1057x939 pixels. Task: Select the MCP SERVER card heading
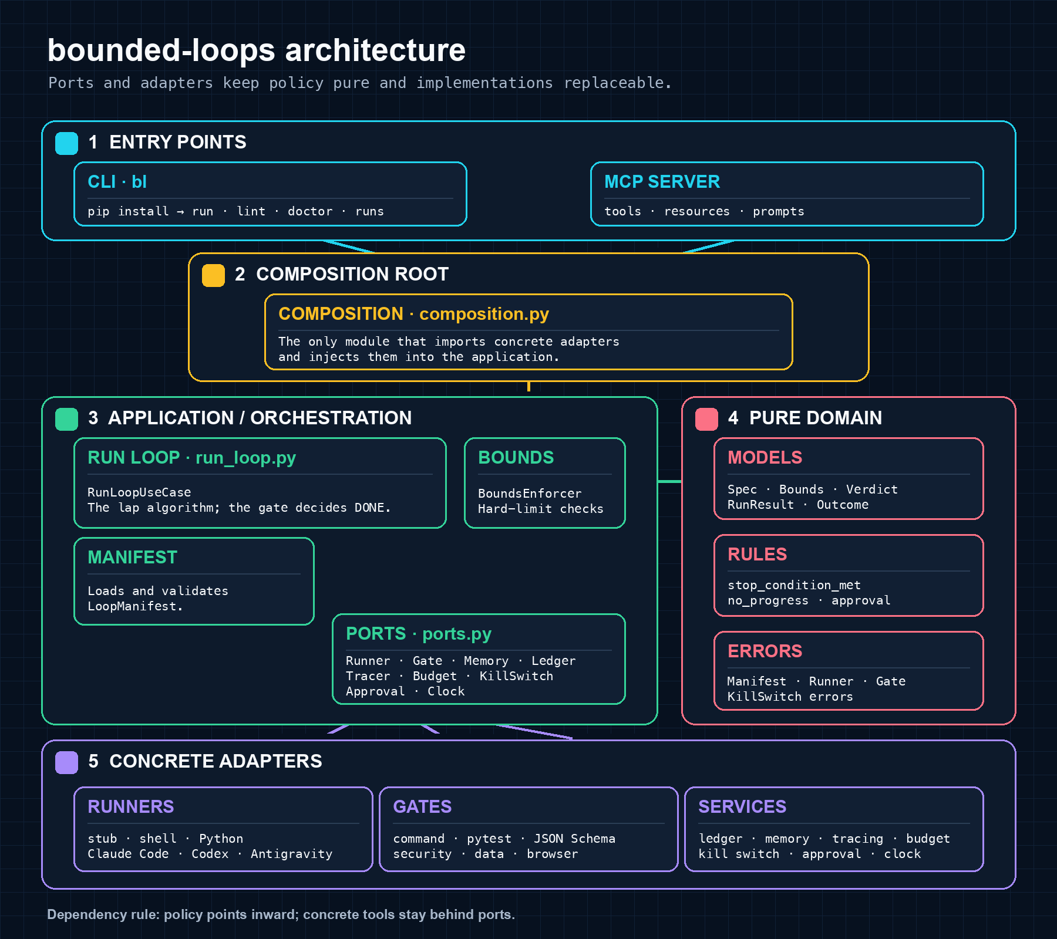coord(662,182)
